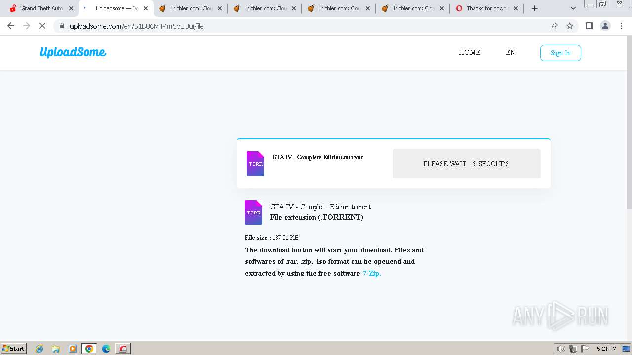Click TORR file icon beside File extension
Image resolution: width=632 pixels, height=355 pixels.
coord(253,213)
